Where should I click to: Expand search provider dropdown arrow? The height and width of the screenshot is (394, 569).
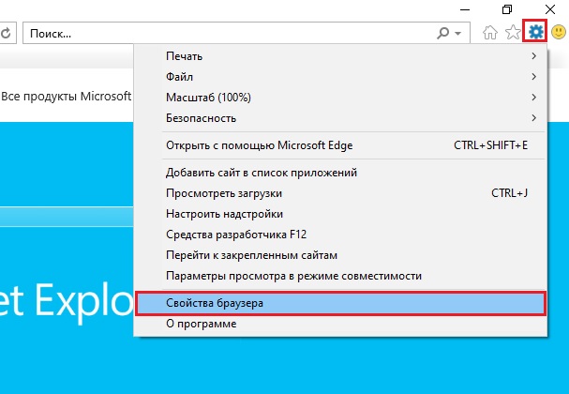[458, 34]
